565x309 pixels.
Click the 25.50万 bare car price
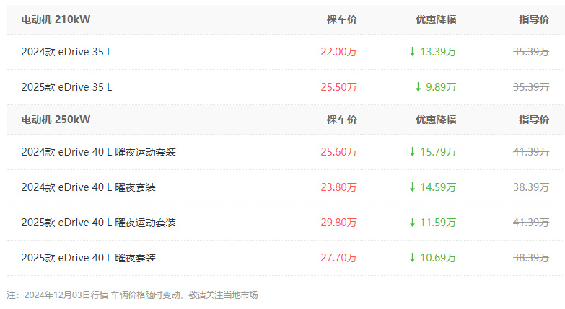[338, 87]
